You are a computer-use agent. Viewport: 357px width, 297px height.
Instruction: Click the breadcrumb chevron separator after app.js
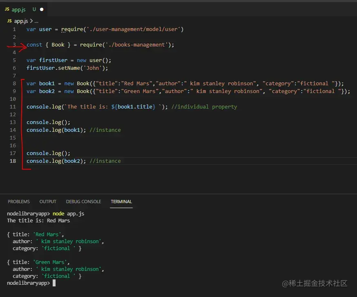[x=31, y=21]
